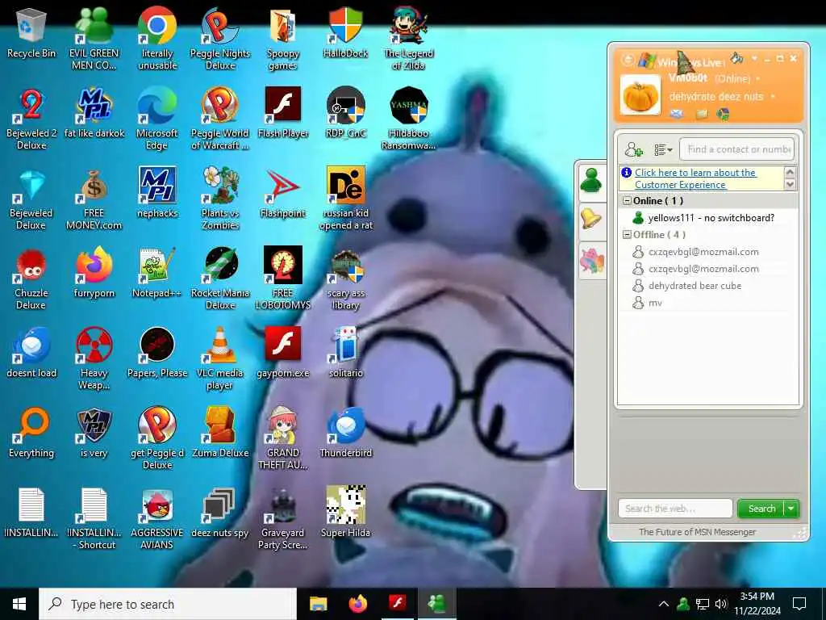
Task: Click the Find a contact or number field
Action: coord(737,149)
